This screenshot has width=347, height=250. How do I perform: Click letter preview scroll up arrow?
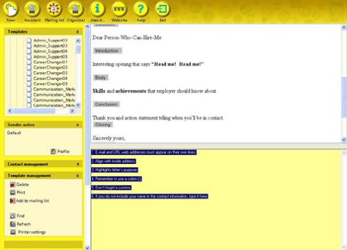point(344,28)
